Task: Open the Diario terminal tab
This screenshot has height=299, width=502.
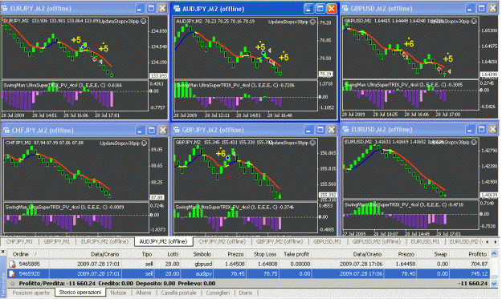Action: coord(246,293)
